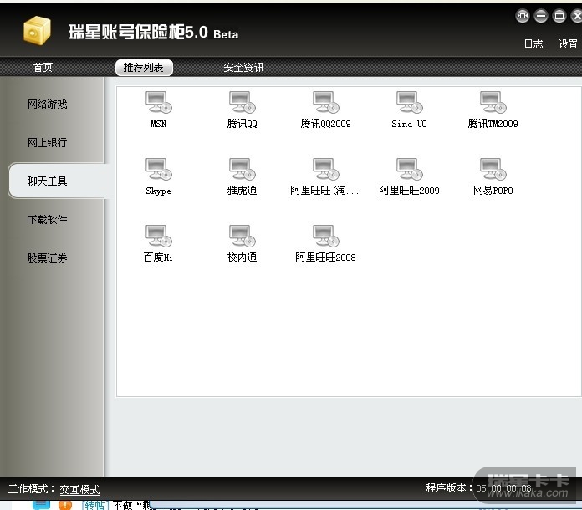Select the 阿里旺旺2008 program icon
Screen dimensions: 582x510
[325, 236]
